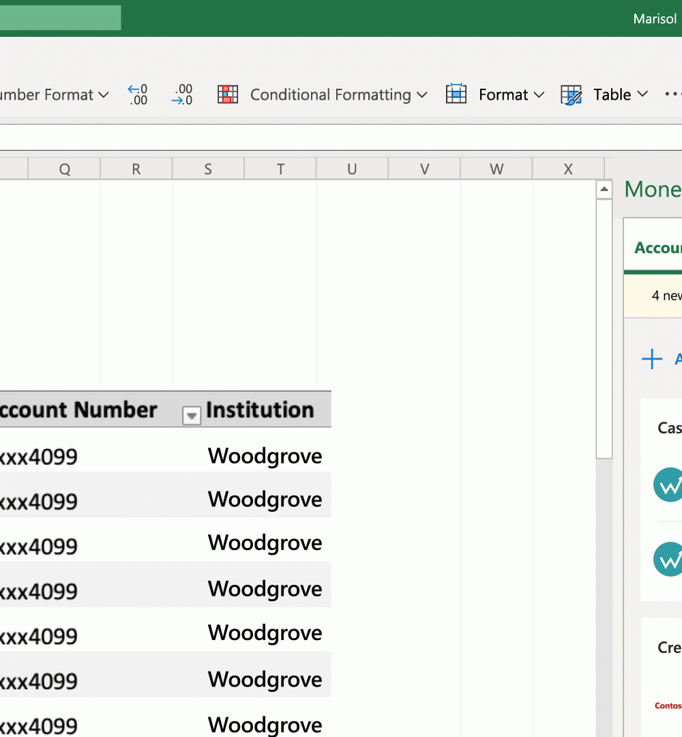The width and height of the screenshot is (682, 737).
Task: Click the scroll up arrow of the sheet
Action: click(604, 190)
